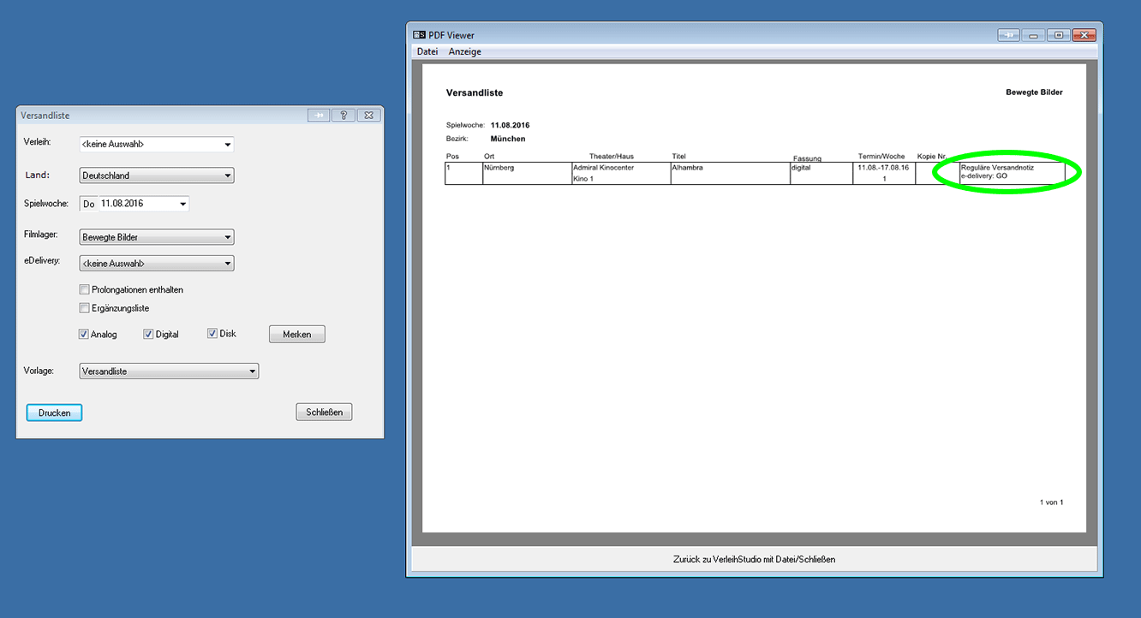Close the PDF Viewer window
The image size is (1141, 618).
point(1084,35)
